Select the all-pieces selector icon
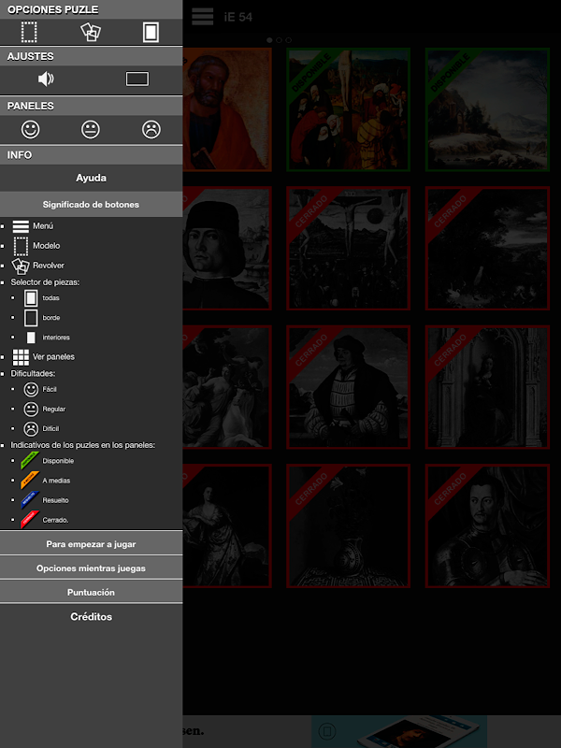561x748 pixels. 151,33
